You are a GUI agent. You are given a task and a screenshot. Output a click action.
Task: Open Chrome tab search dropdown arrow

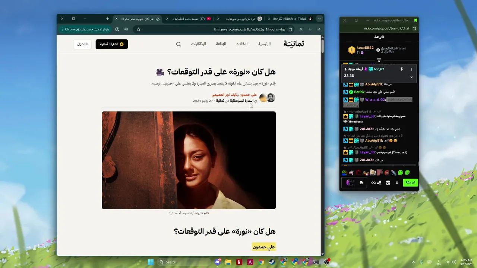pos(319,19)
